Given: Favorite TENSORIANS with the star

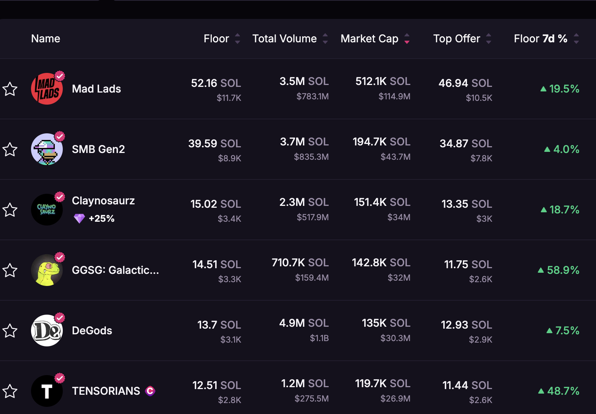Looking at the screenshot, I should tap(10, 391).
